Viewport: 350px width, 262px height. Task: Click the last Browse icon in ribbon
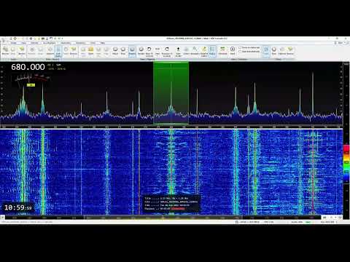[290, 51]
